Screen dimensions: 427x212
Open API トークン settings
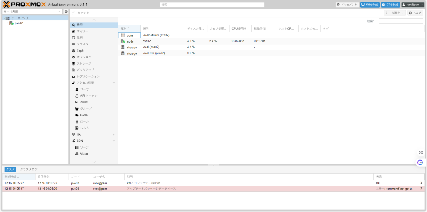pos(88,96)
